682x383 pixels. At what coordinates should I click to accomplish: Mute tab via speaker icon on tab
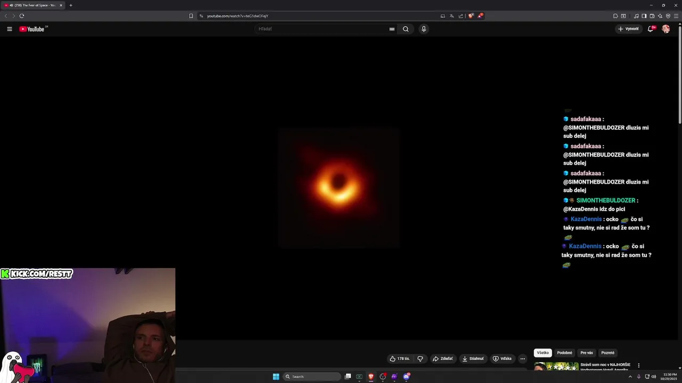pos(11,5)
